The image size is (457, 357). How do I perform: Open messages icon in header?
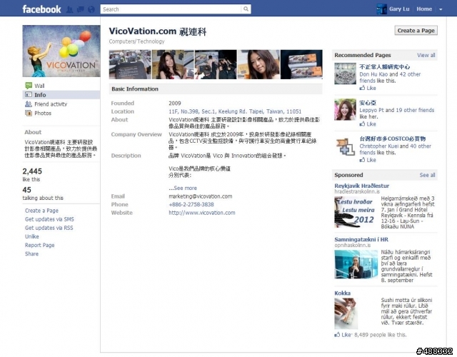(x=81, y=9)
